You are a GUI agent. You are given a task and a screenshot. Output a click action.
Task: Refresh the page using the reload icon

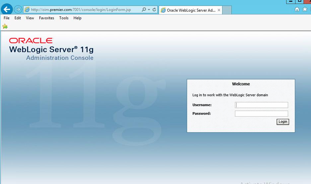[154, 10]
